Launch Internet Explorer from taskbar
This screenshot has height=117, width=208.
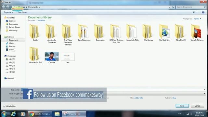click(x=13, y=114)
